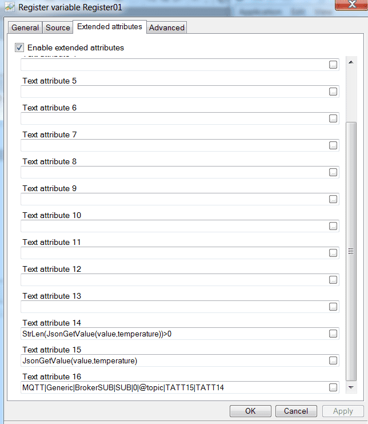368x424 pixels.
Task: Switch to the General tab
Action: point(25,27)
